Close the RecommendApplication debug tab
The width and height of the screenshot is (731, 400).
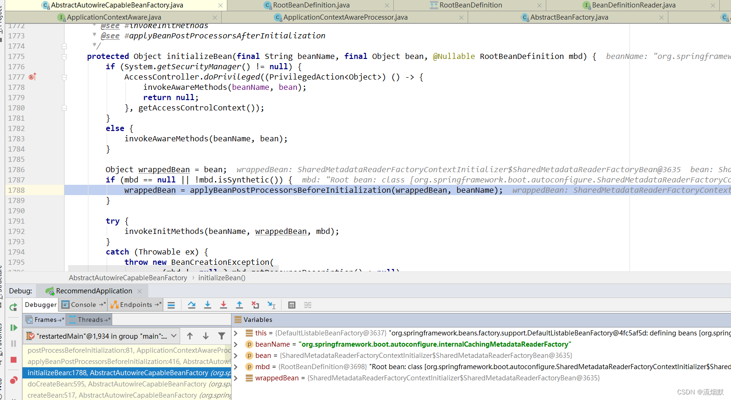pyautogui.click(x=139, y=291)
